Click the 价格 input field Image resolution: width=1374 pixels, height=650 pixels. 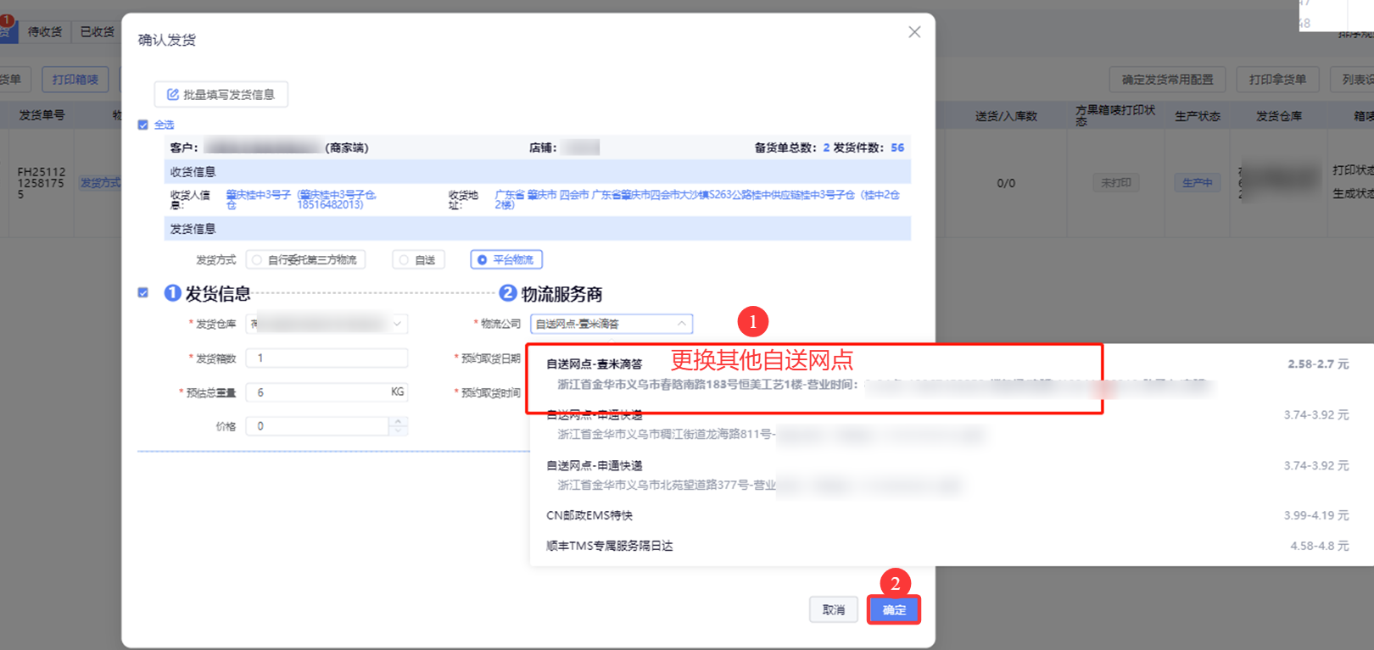[x=317, y=425]
